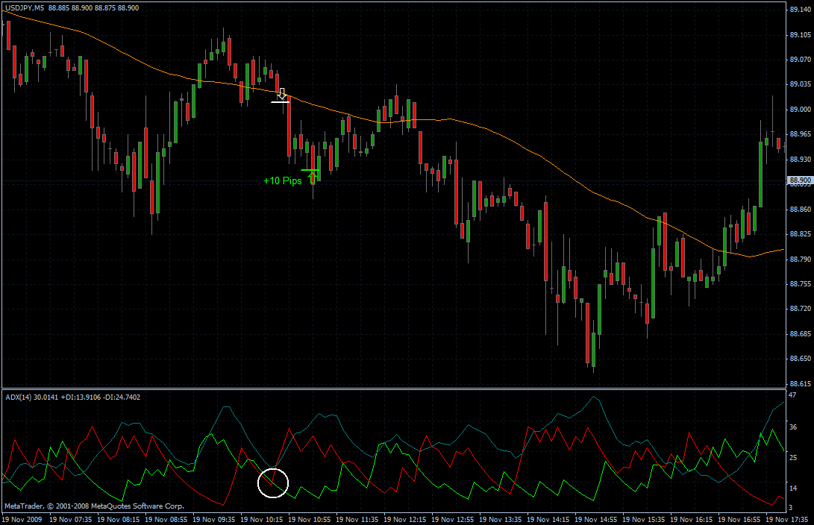
Task: Click the 19 Nov 14:55 time label
Action: pos(595,519)
